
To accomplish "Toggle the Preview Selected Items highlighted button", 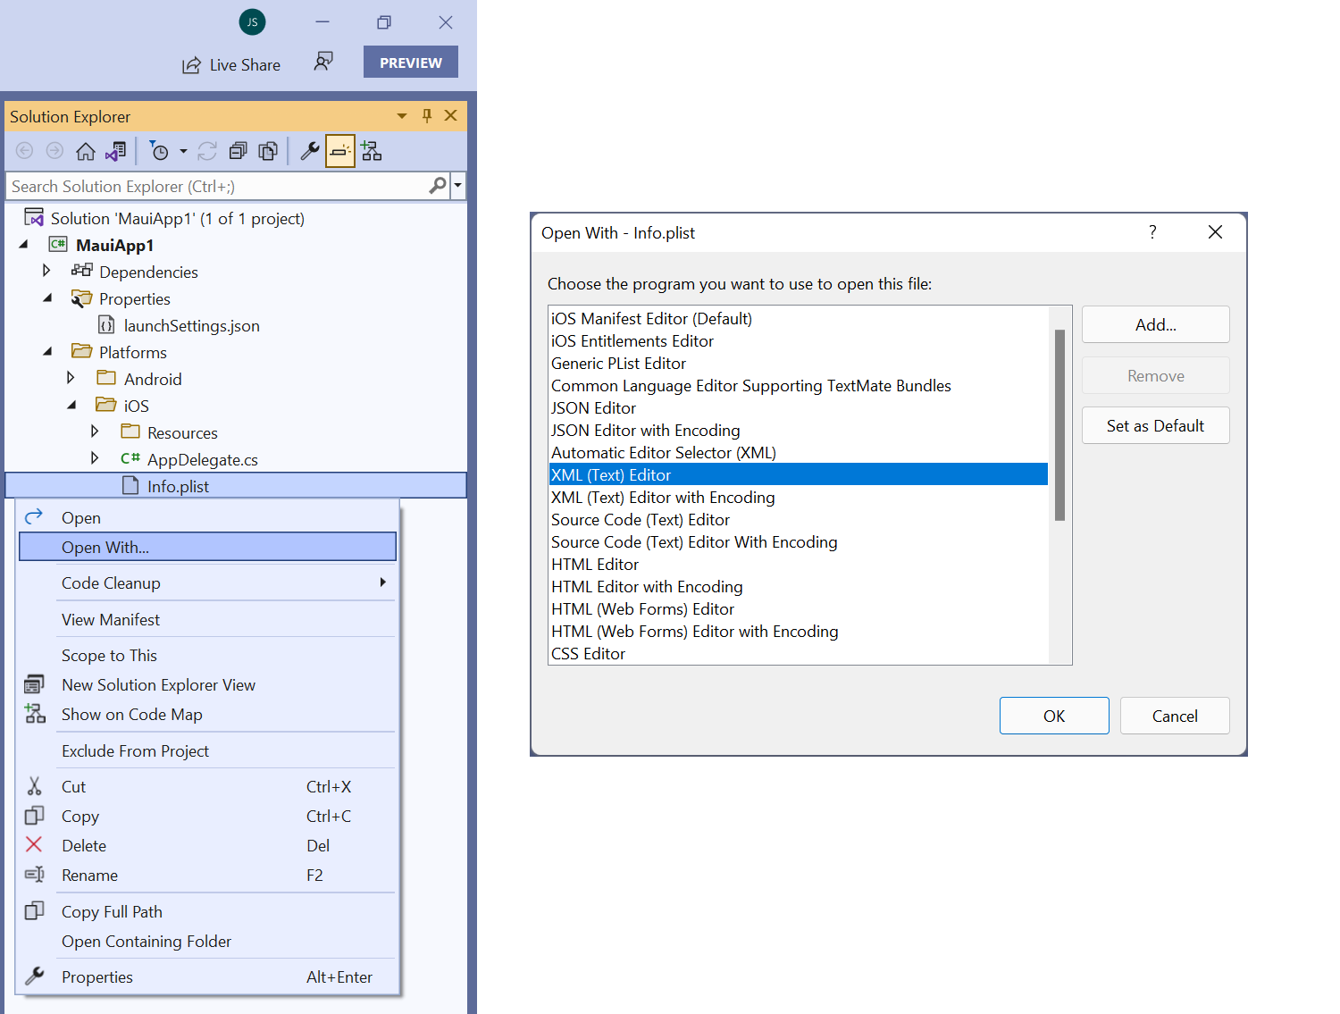I will pos(339,150).
